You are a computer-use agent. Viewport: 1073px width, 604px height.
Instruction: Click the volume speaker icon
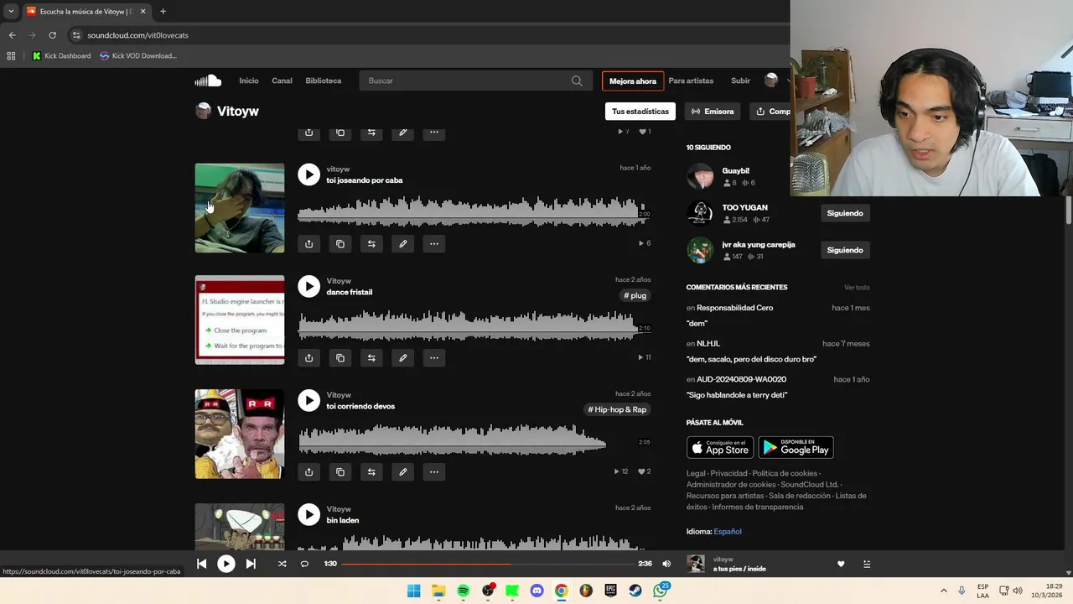[666, 564]
